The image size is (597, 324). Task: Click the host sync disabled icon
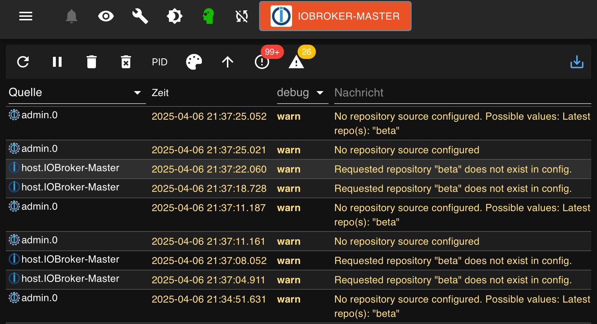242,16
